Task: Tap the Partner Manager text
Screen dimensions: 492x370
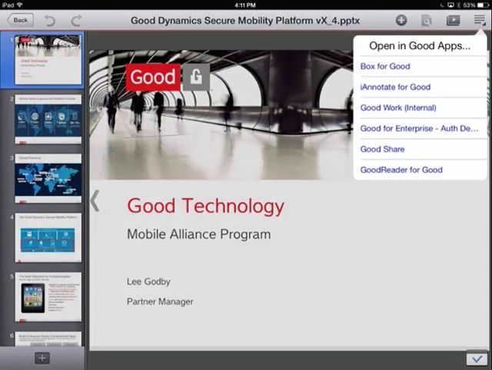Action: [x=160, y=302]
